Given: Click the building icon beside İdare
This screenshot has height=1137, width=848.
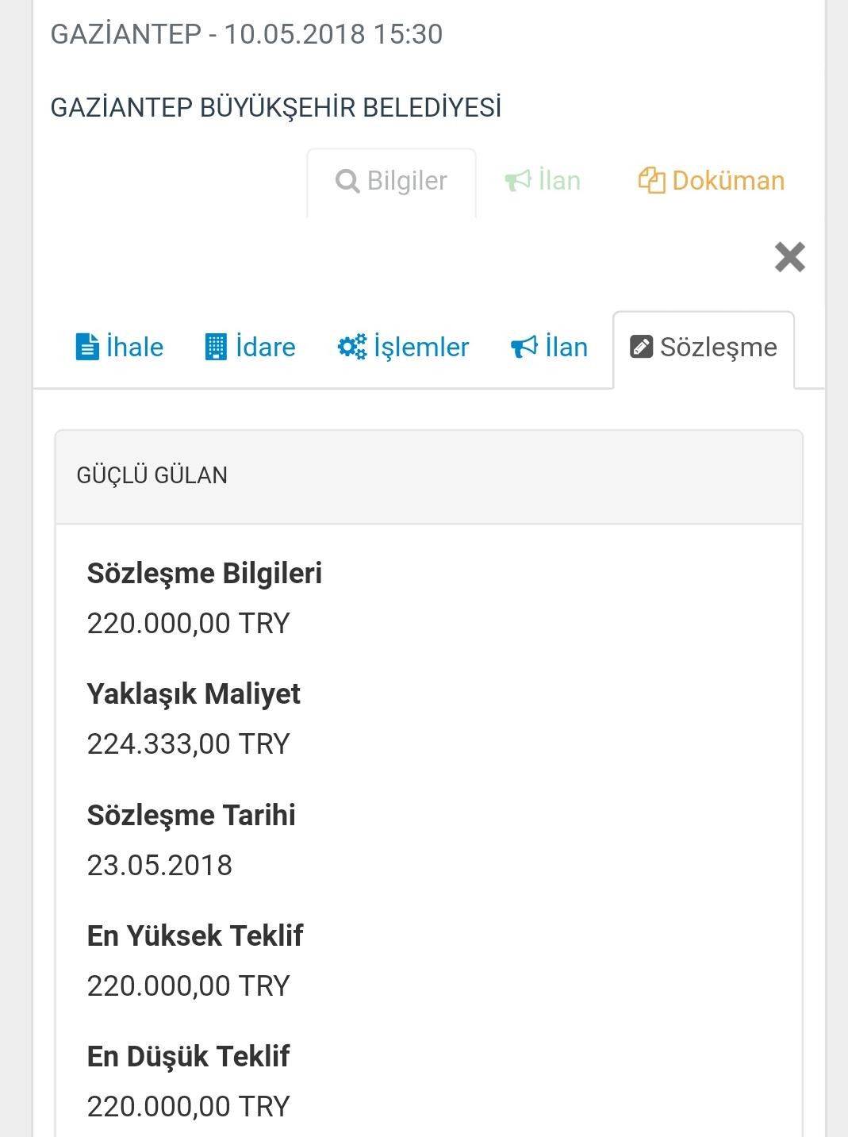Looking at the screenshot, I should tap(215, 346).
